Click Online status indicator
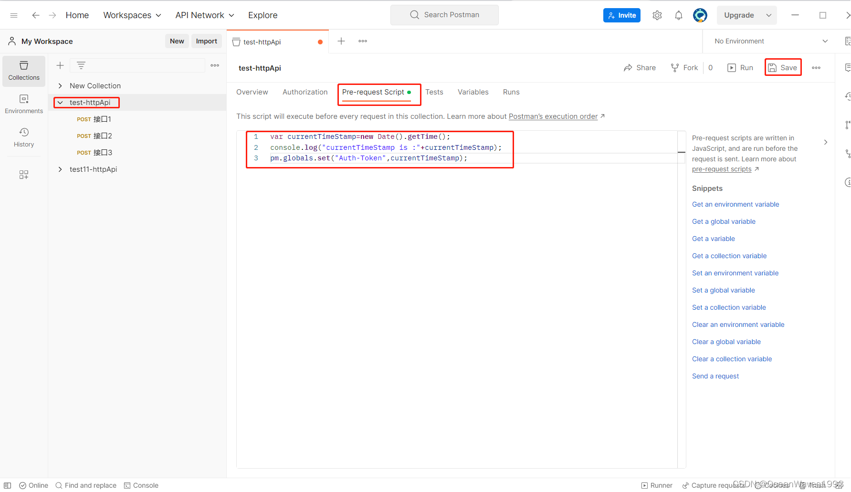This screenshot has width=851, height=492. coord(33,485)
